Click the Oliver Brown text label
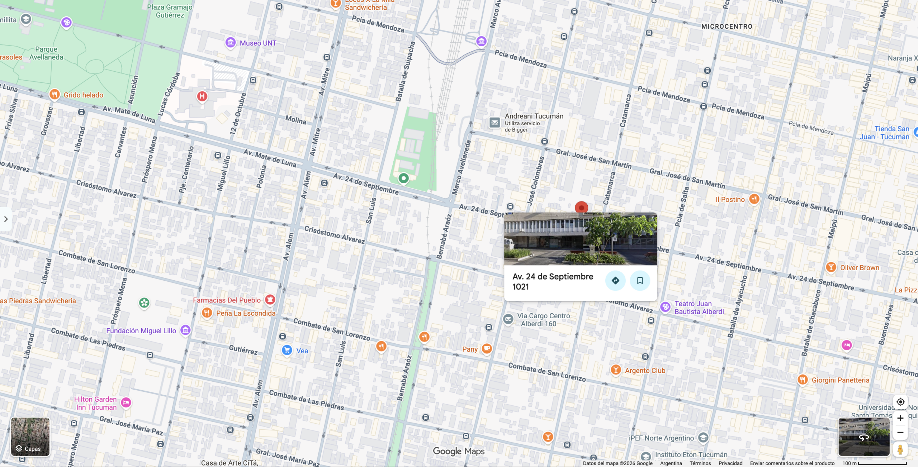The image size is (918, 467). pyautogui.click(x=860, y=268)
